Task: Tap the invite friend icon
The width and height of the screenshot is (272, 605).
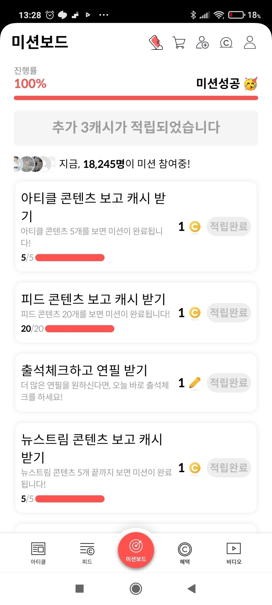Action: point(202,43)
